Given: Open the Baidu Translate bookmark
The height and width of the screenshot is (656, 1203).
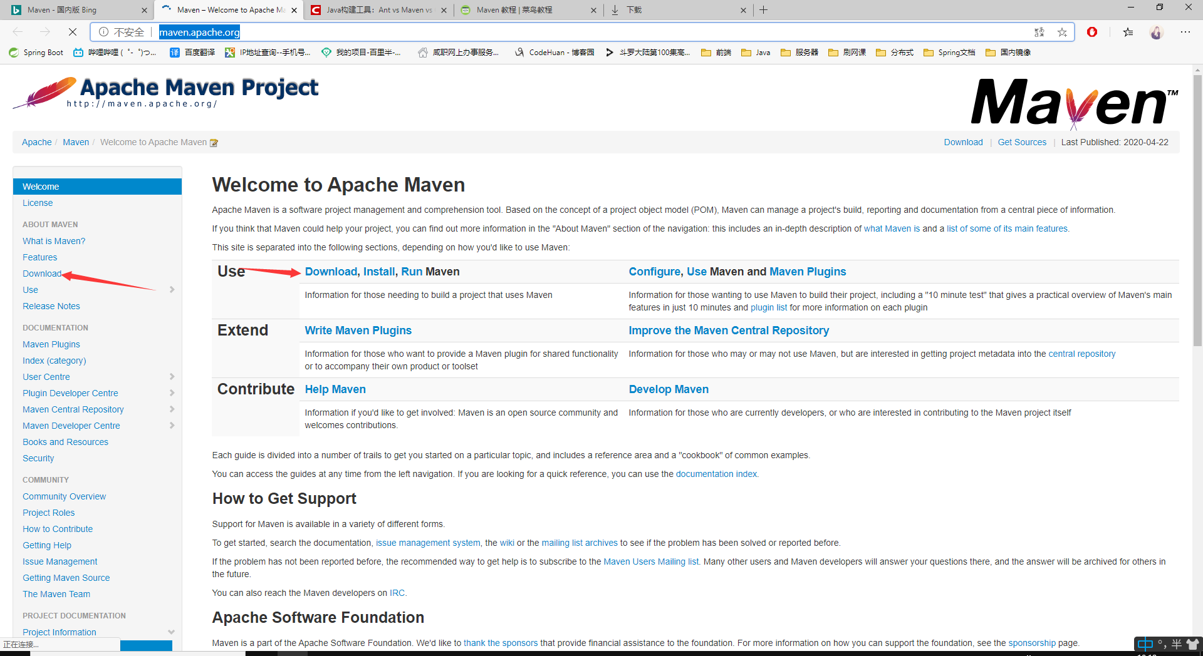Looking at the screenshot, I should point(192,53).
